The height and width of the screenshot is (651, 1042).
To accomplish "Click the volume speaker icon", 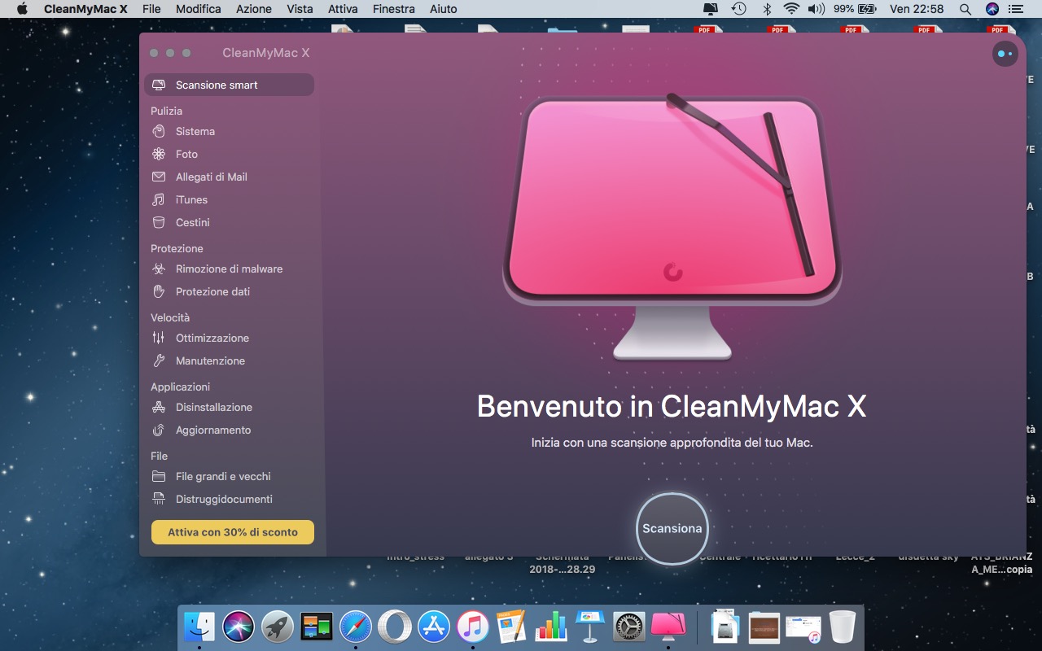I will point(816,9).
